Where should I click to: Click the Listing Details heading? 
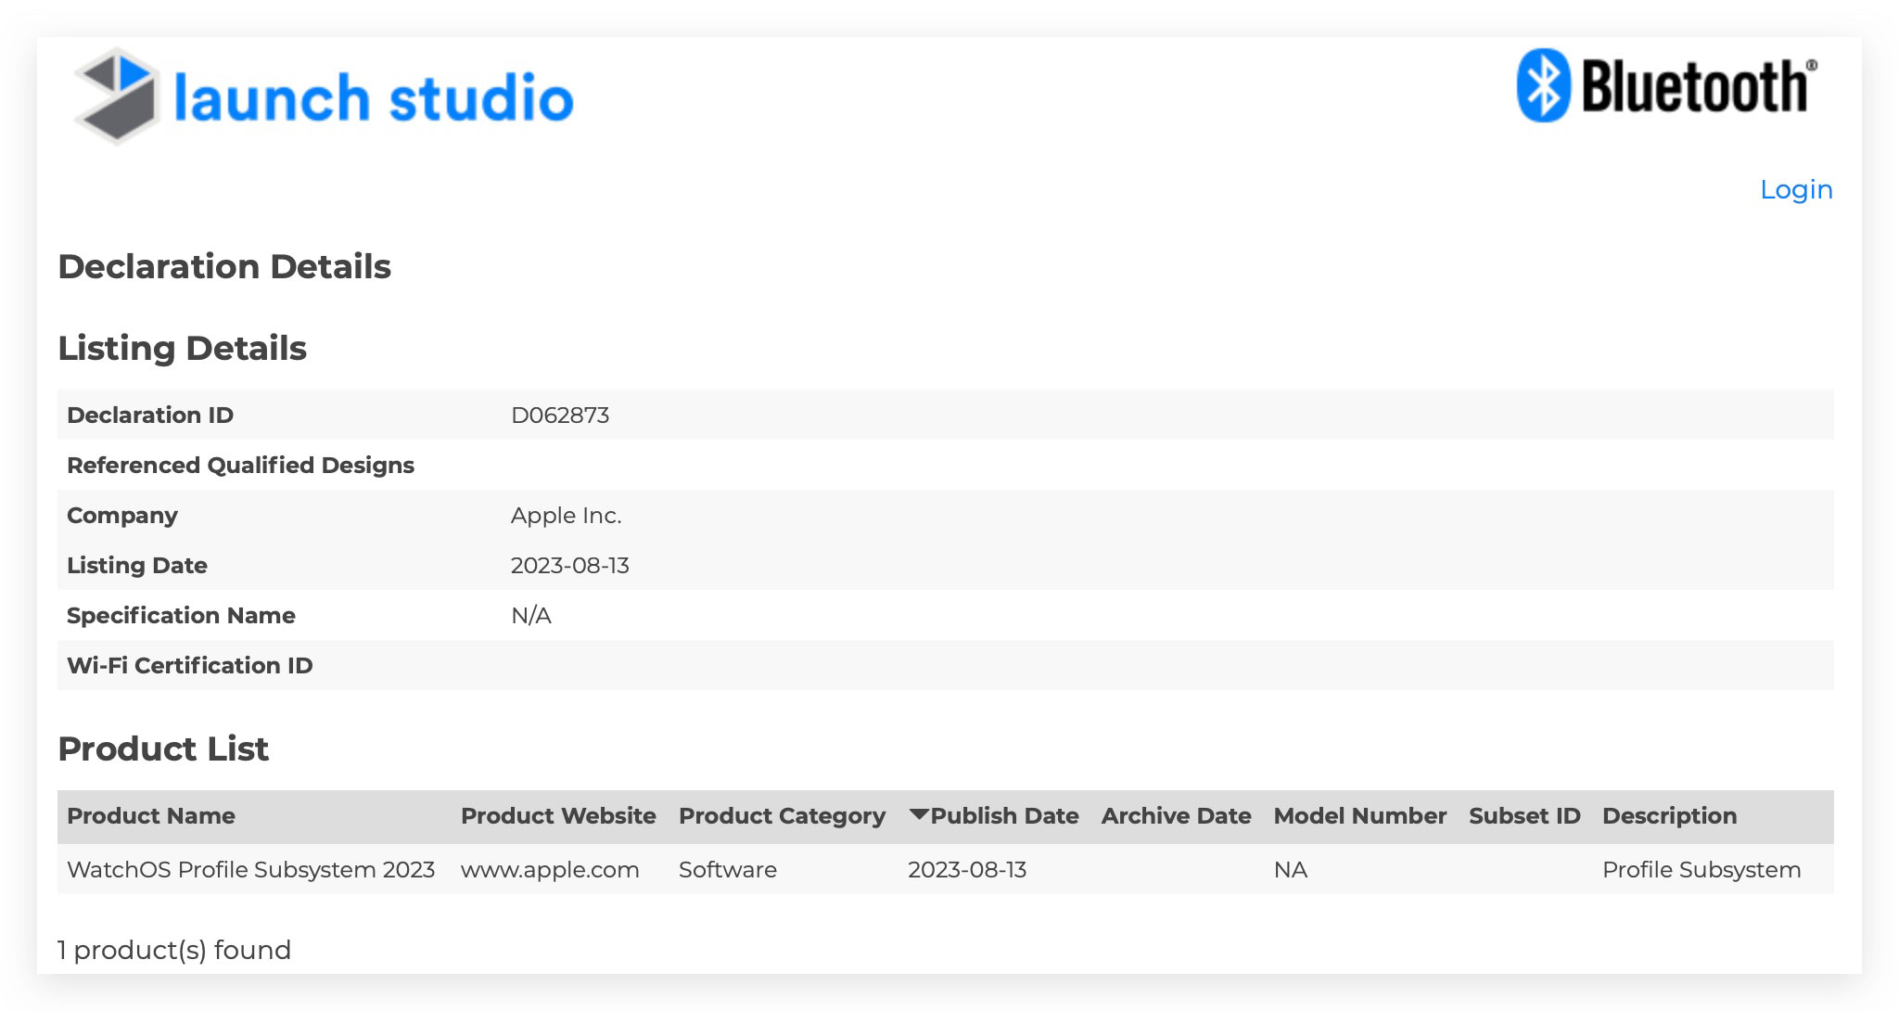click(x=183, y=349)
